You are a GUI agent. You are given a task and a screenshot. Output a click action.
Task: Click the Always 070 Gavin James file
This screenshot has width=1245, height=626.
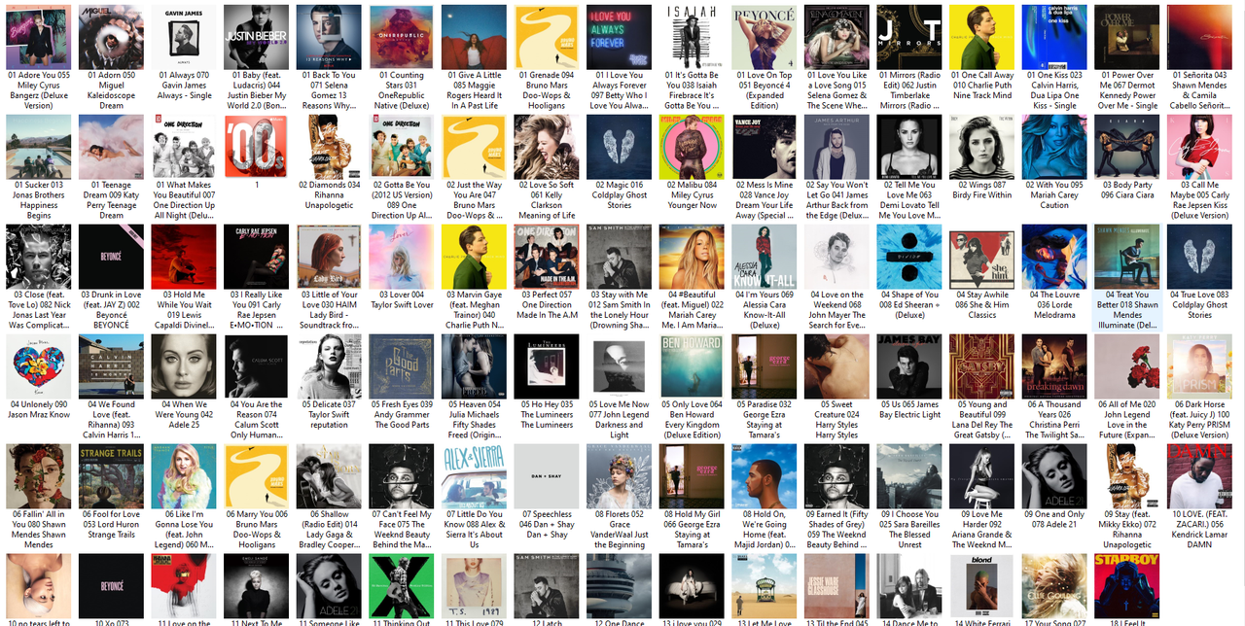184,53
